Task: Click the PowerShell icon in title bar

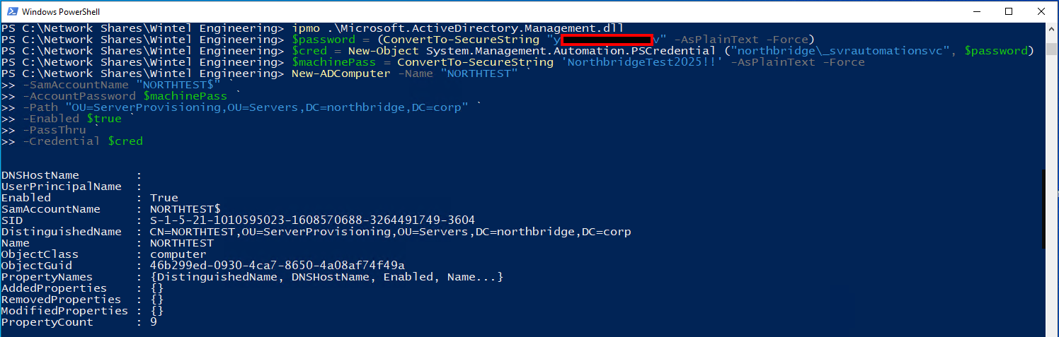Action: pos(12,11)
